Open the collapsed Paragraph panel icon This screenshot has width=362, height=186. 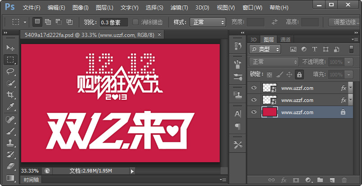(x=238, y=126)
